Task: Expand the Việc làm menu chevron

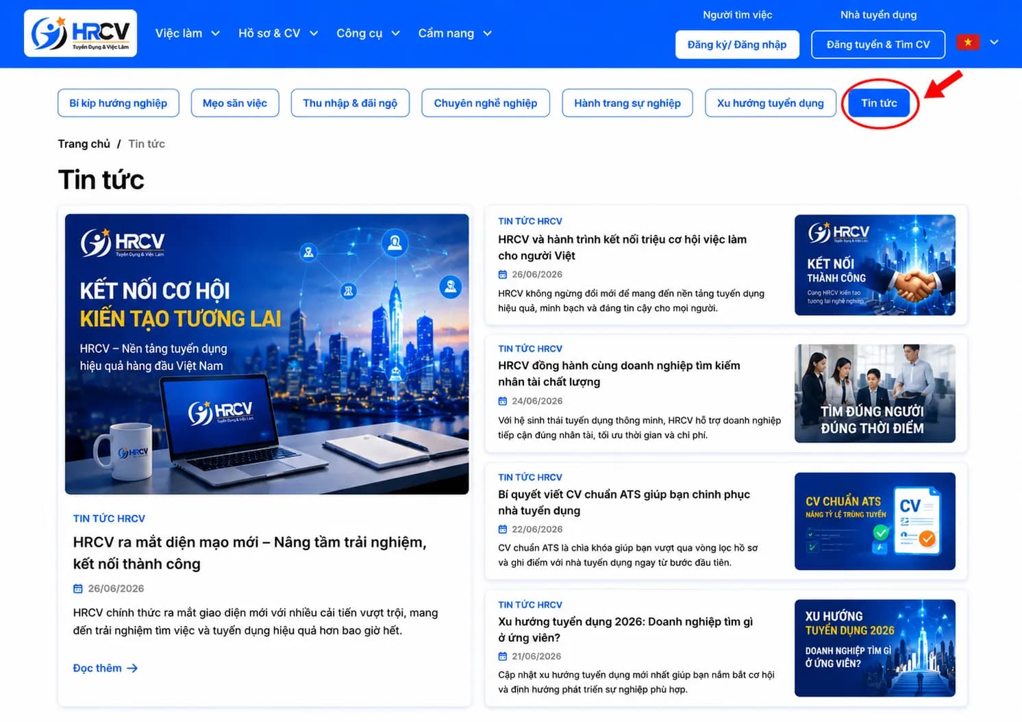Action: tap(215, 33)
